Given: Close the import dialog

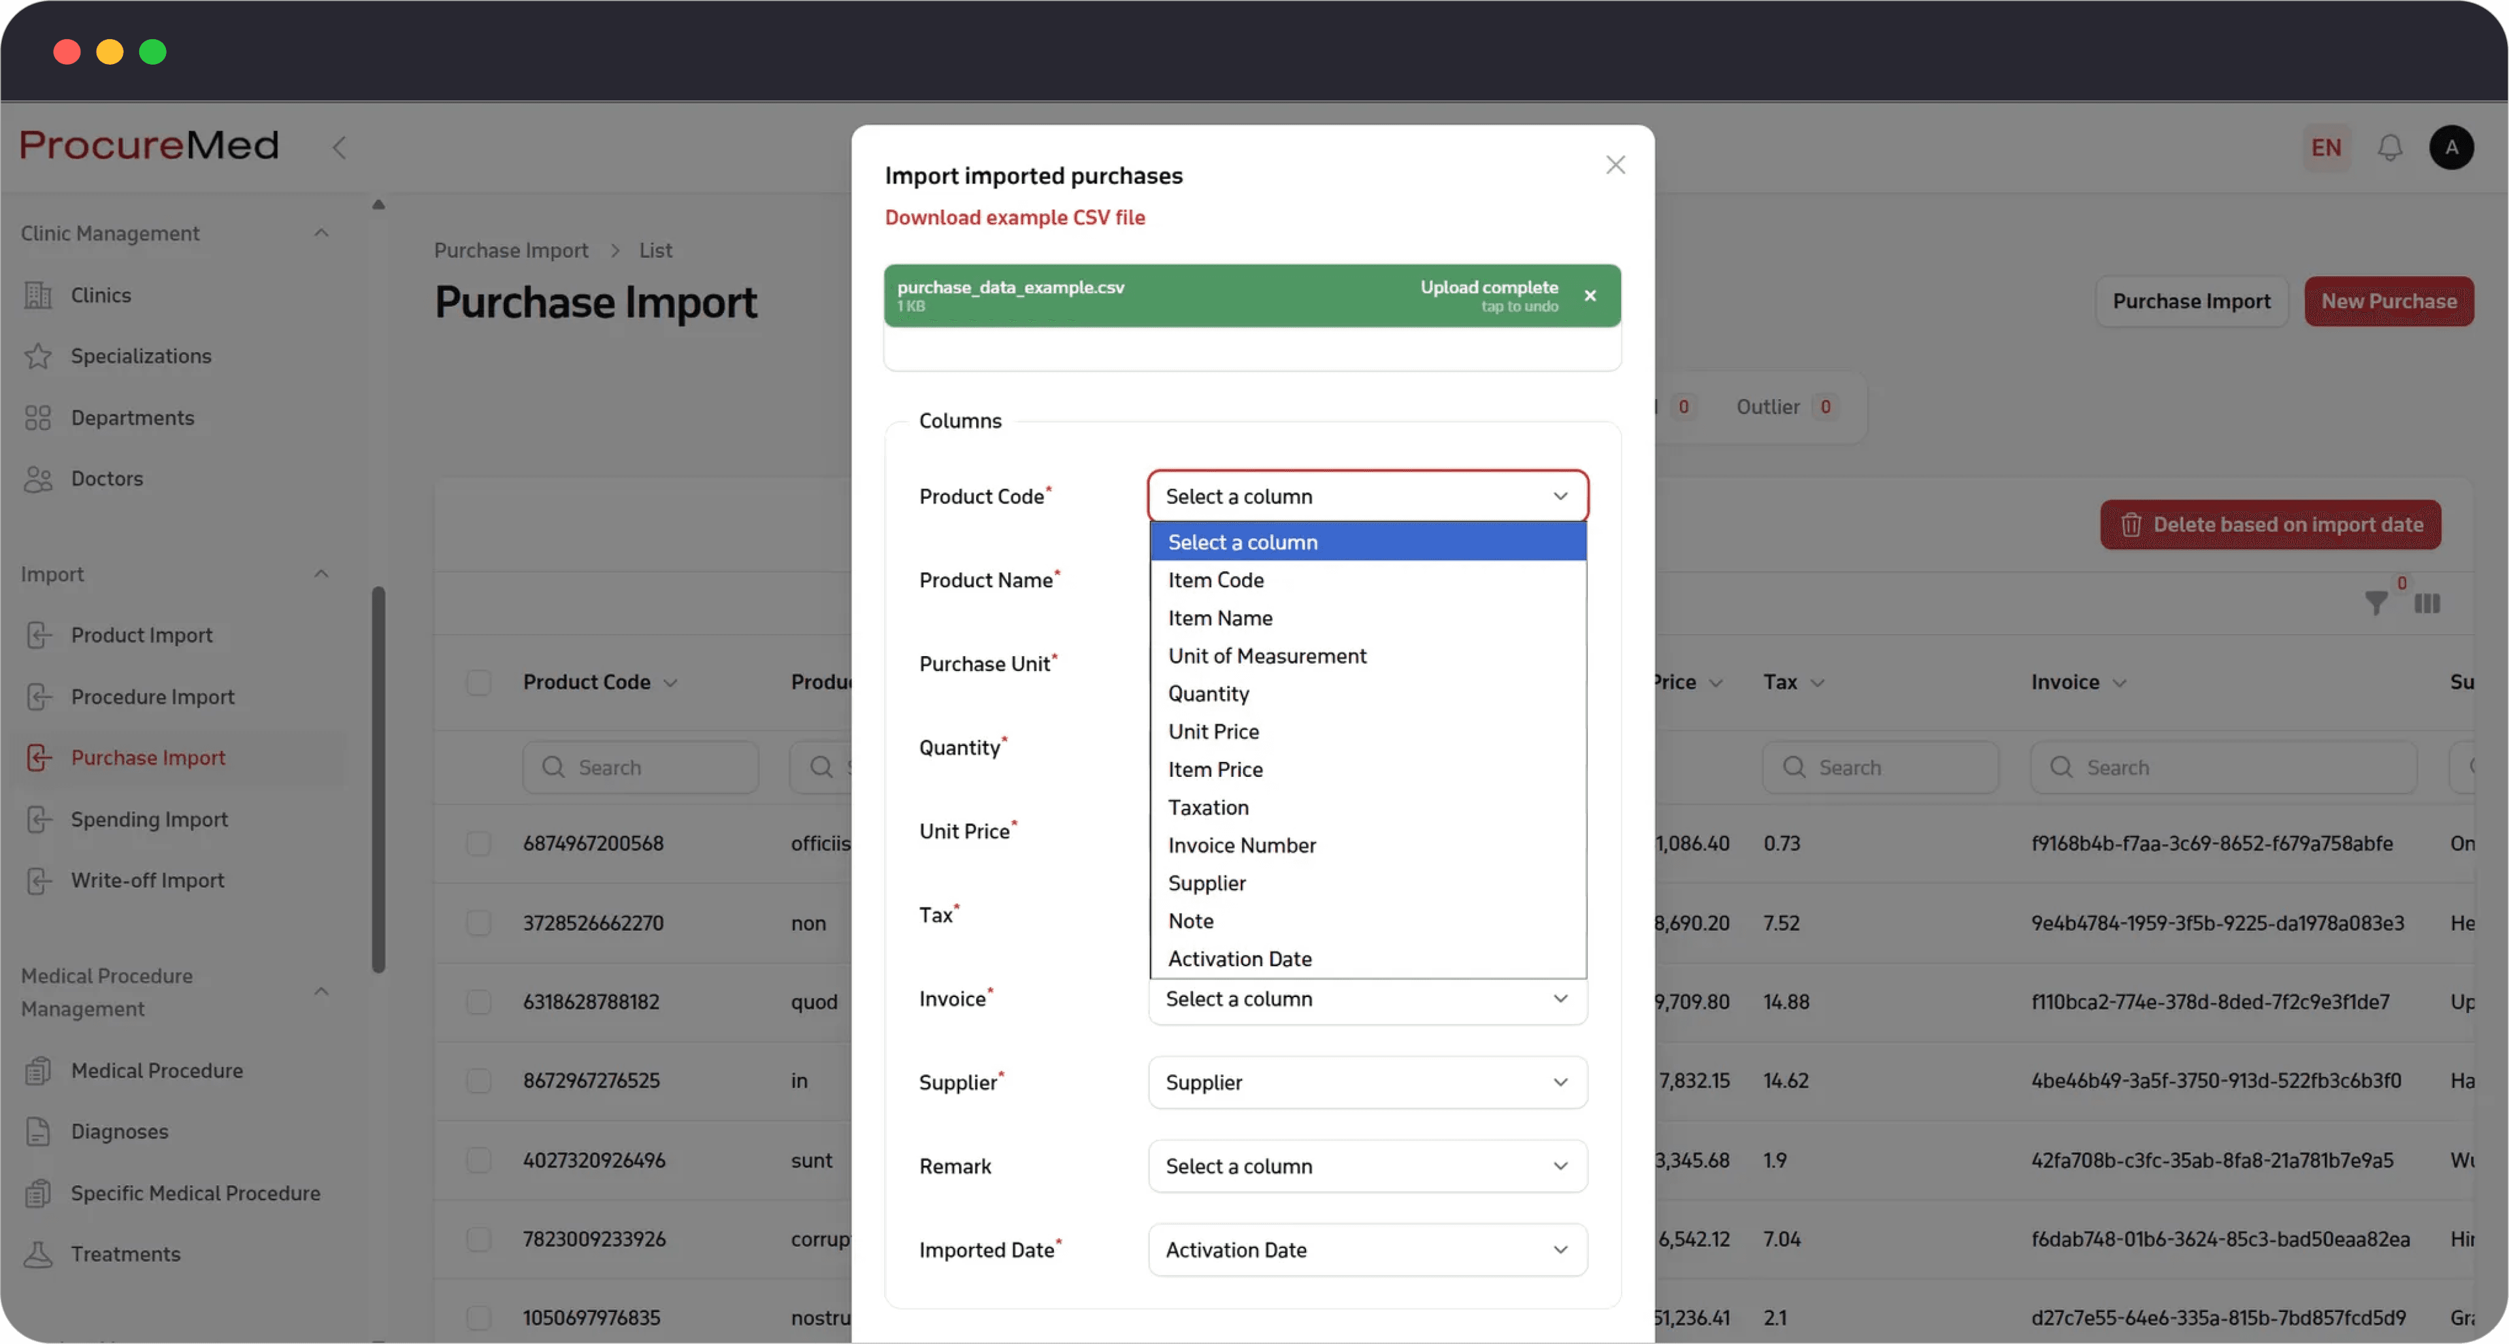Looking at the screenshot, I should (1615, 165).
